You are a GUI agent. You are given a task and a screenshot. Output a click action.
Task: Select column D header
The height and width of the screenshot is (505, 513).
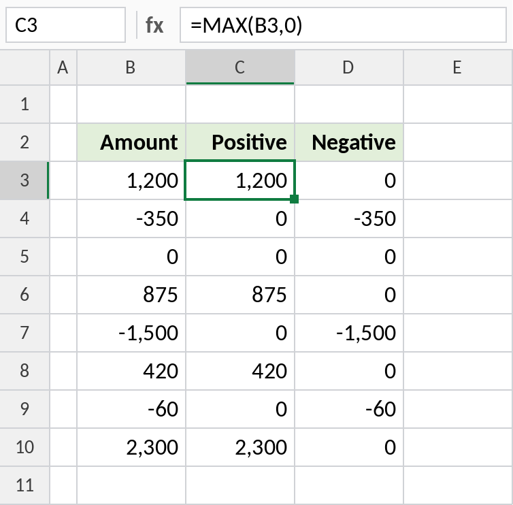(349, 67)
